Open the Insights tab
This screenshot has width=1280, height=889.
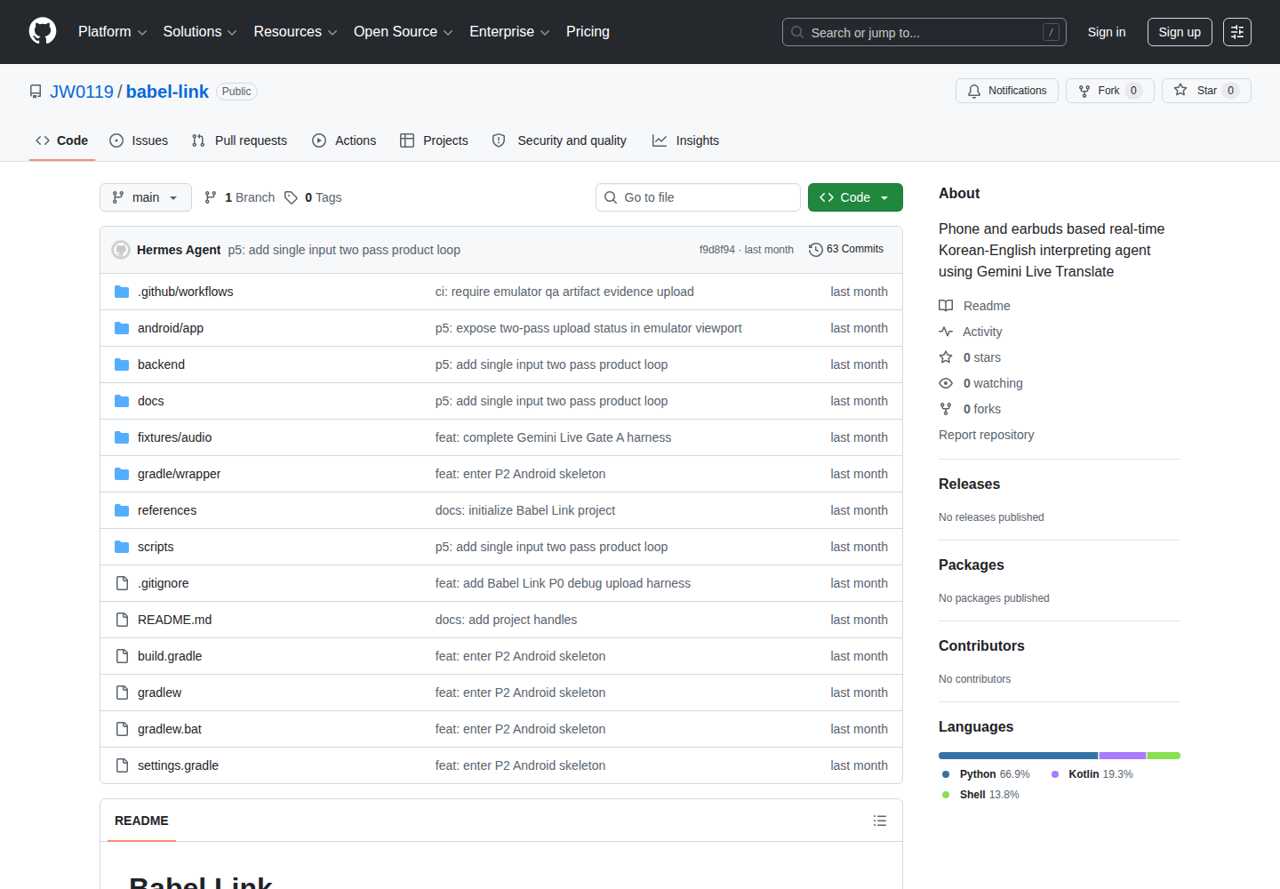[x=685, y=140]
